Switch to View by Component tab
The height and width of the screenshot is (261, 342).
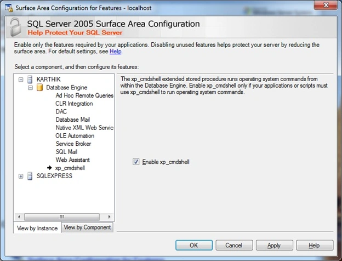[87, 228]
